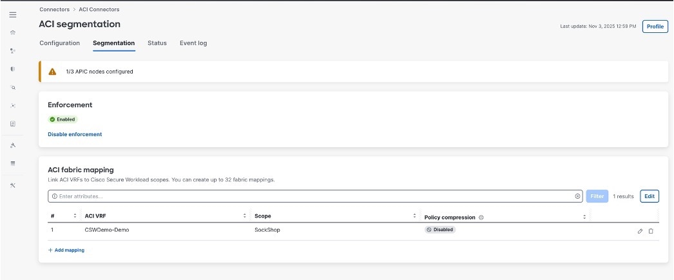This screenshot has height=280, width=674.
Task: Go to ACI Connectors breadcrumb
Action: (x=99, y=9)
